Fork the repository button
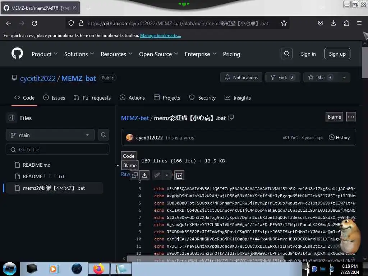The image size is (368, 276). [282, 78]
